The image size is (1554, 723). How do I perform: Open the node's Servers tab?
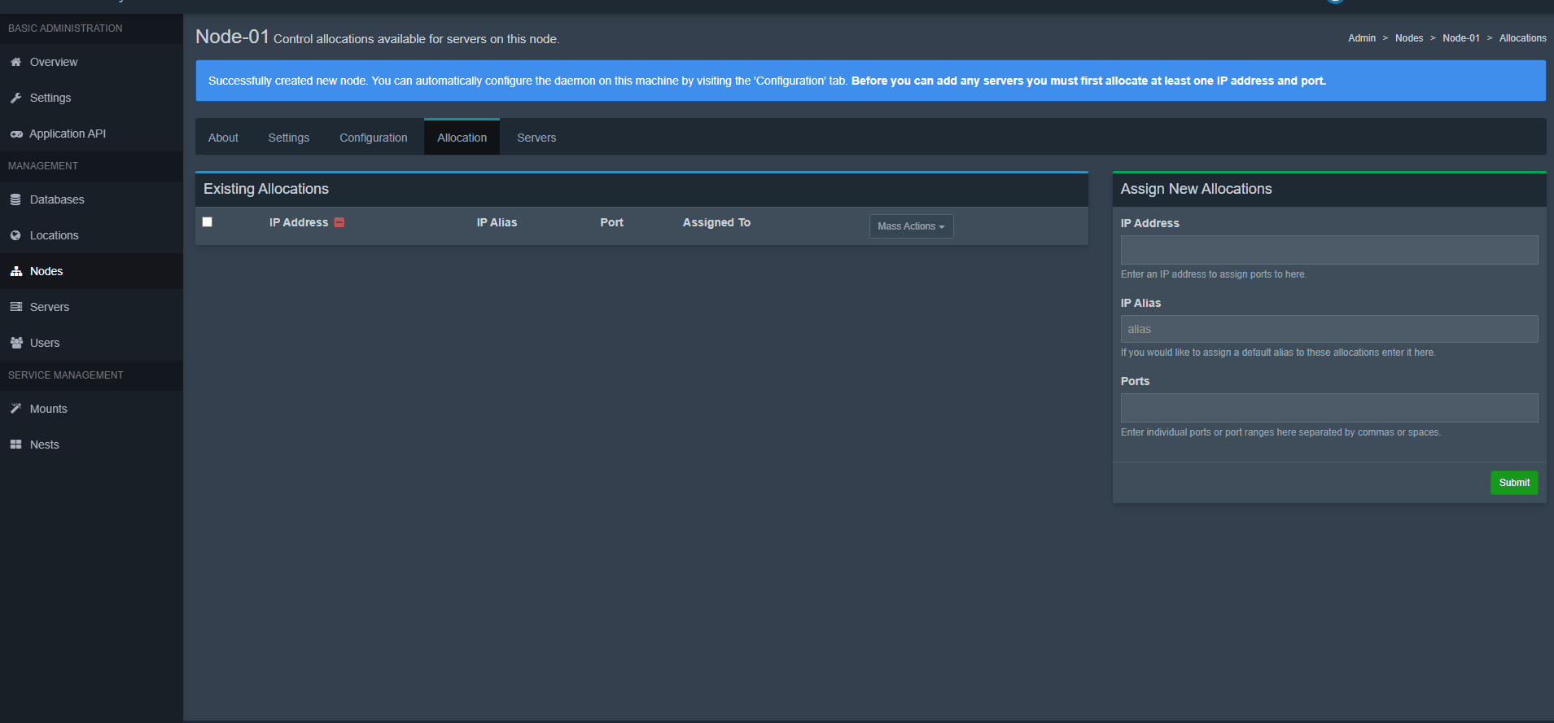click(536, 138)
